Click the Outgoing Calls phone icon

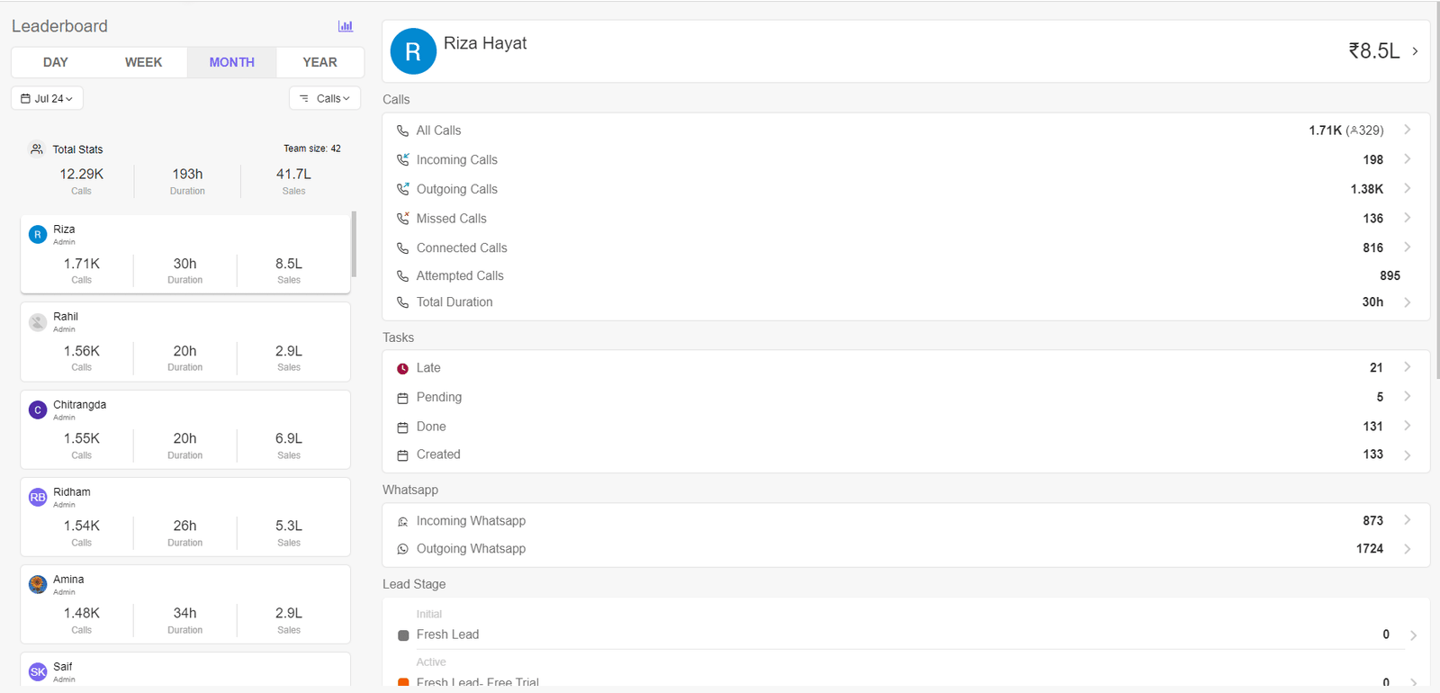(403, 189)
